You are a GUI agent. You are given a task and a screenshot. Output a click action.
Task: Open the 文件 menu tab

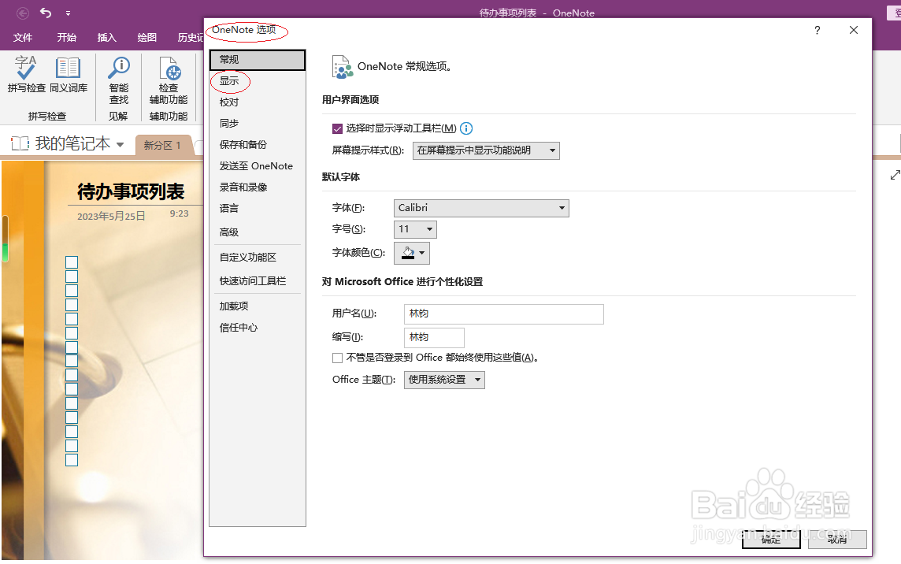coord(23,37)
